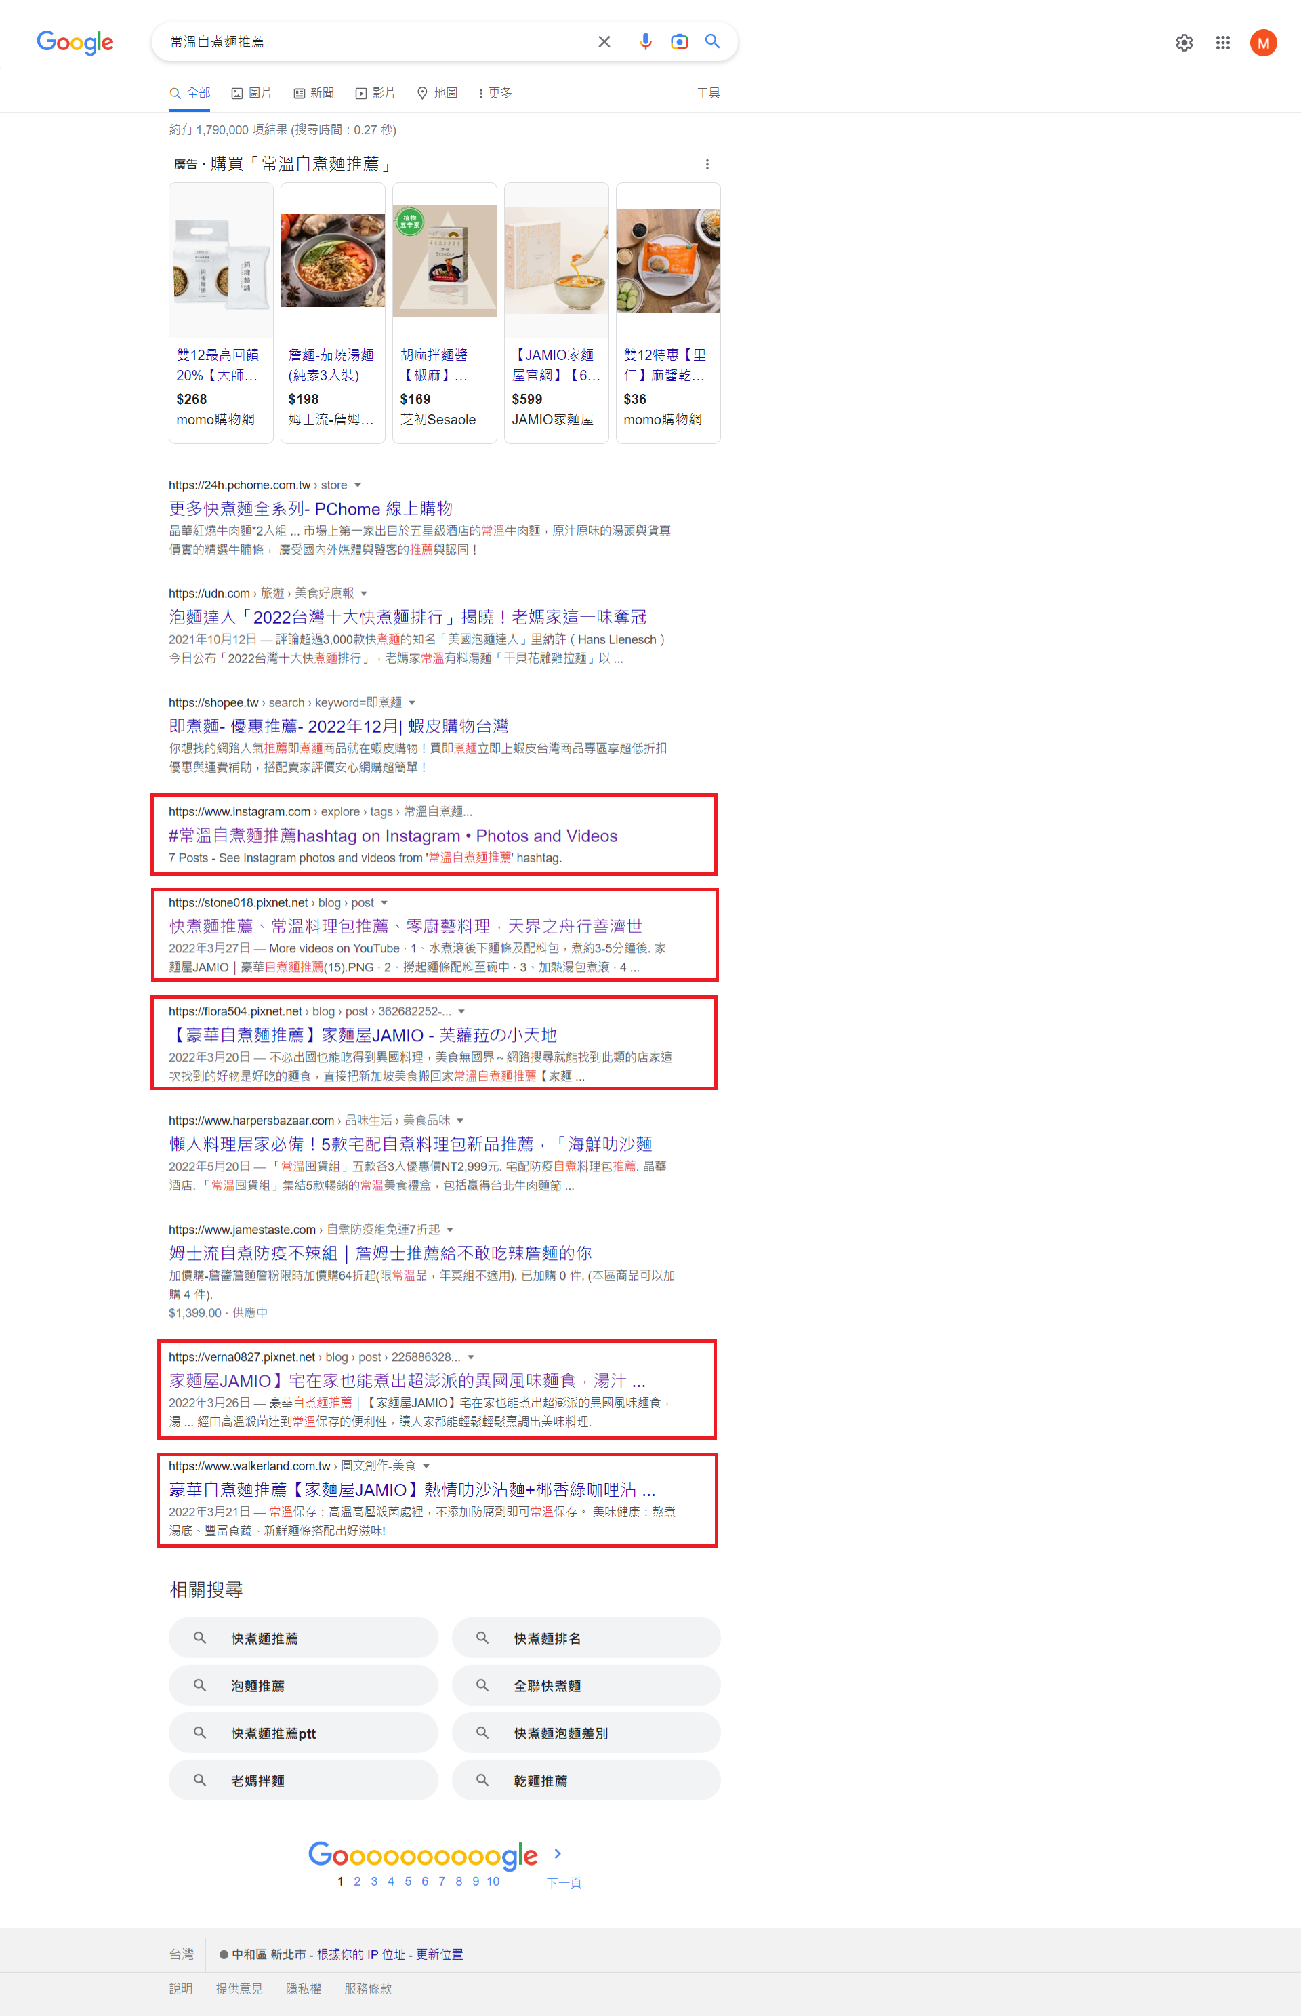Viewport: 1301px width, 2016px height.
Task: Open the 提供意見 footer link
Action: click(x=239, y=1988)
